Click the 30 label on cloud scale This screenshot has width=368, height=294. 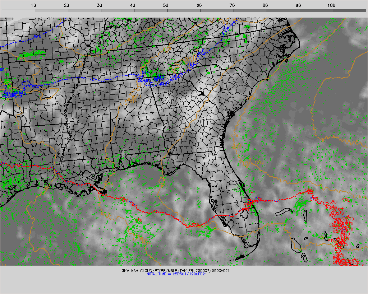(x=100, y=5)
